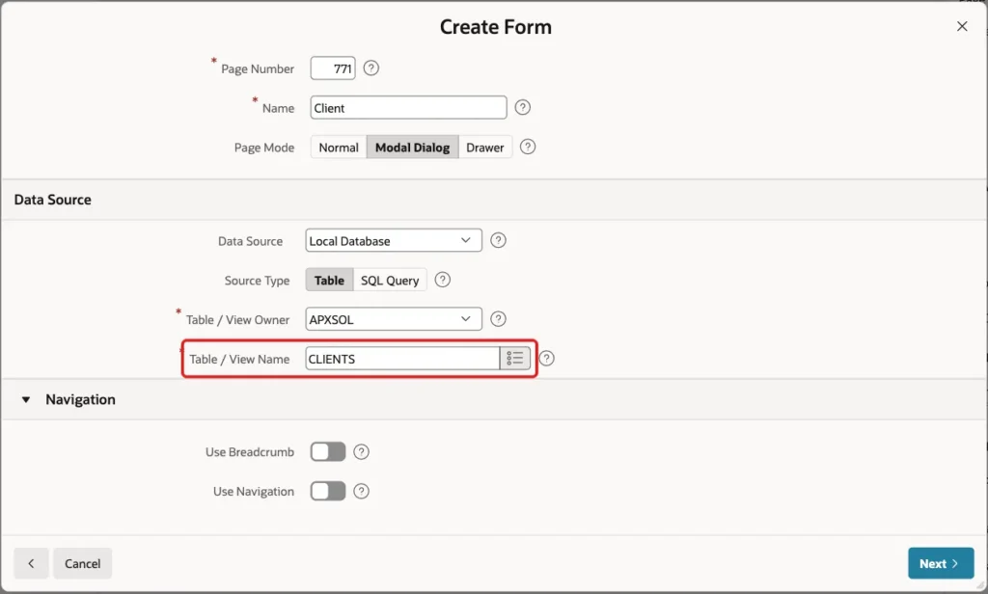
Task: Choose SQL Query as source type
Action: [x=390, y=281]
